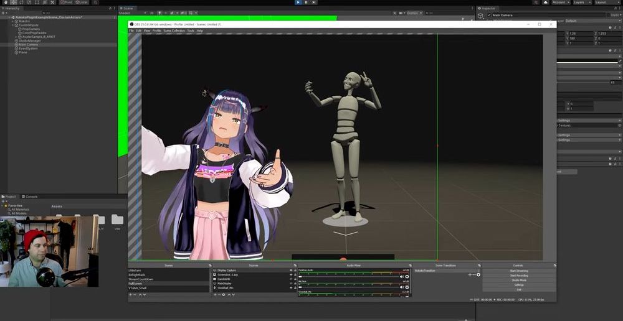Toggle the Local handle rotation button

tap(82, 2)
